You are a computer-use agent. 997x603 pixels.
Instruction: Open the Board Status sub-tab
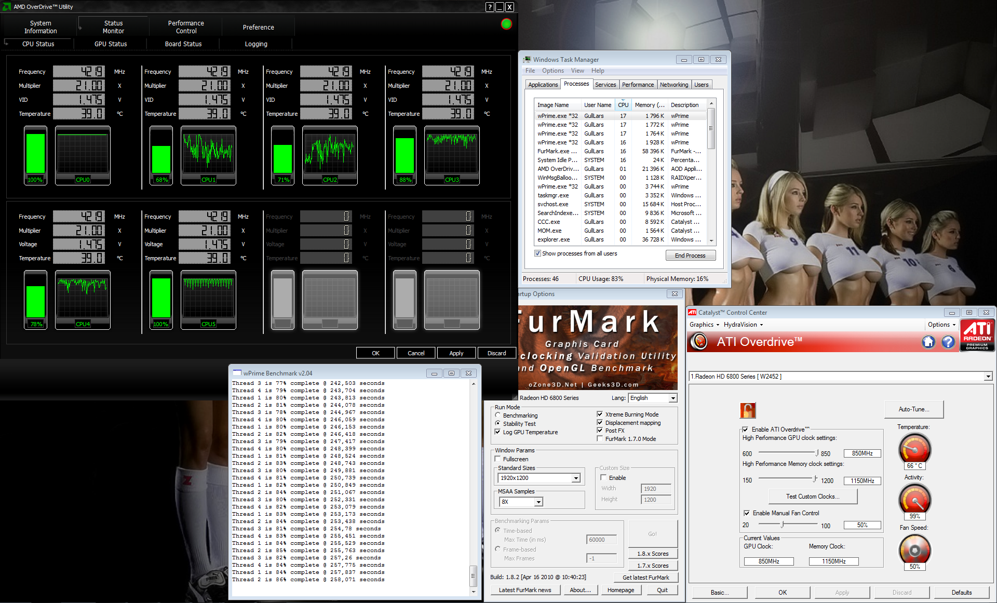point(183,44)
